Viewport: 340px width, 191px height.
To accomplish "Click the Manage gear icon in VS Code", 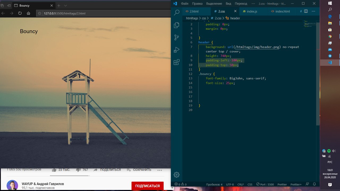I will tap(176, 175).
